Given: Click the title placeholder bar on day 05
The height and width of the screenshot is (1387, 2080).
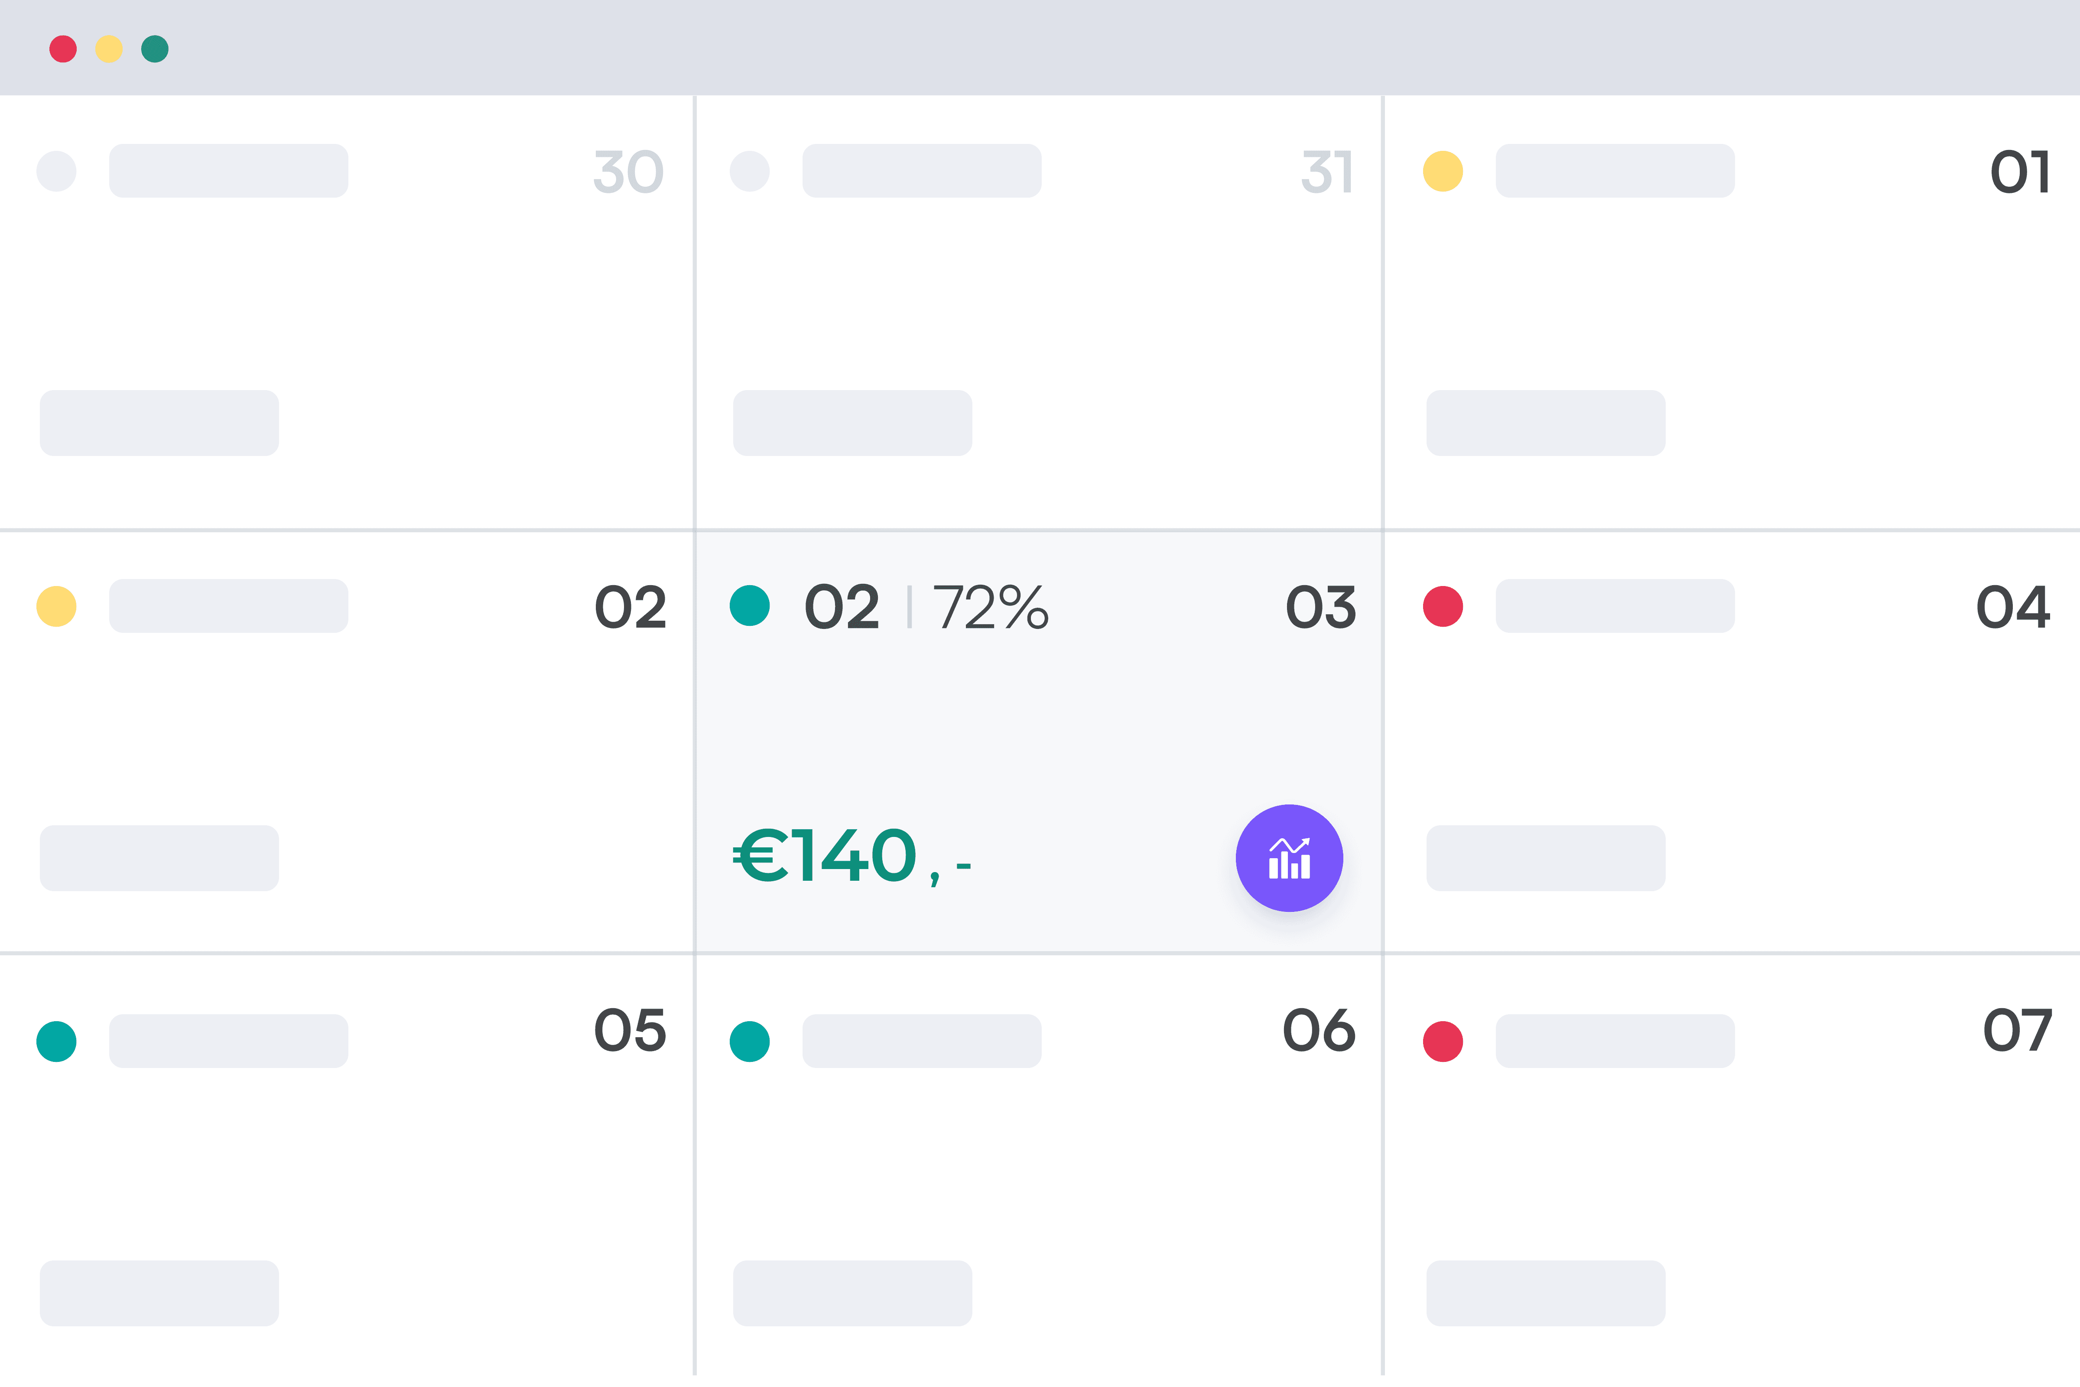Looking at the screenshot, I should (228, 1041).
